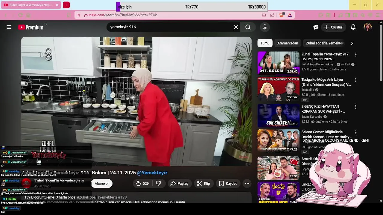Share this page from address bar
The image size is (383, 215).
pos(272,15)
